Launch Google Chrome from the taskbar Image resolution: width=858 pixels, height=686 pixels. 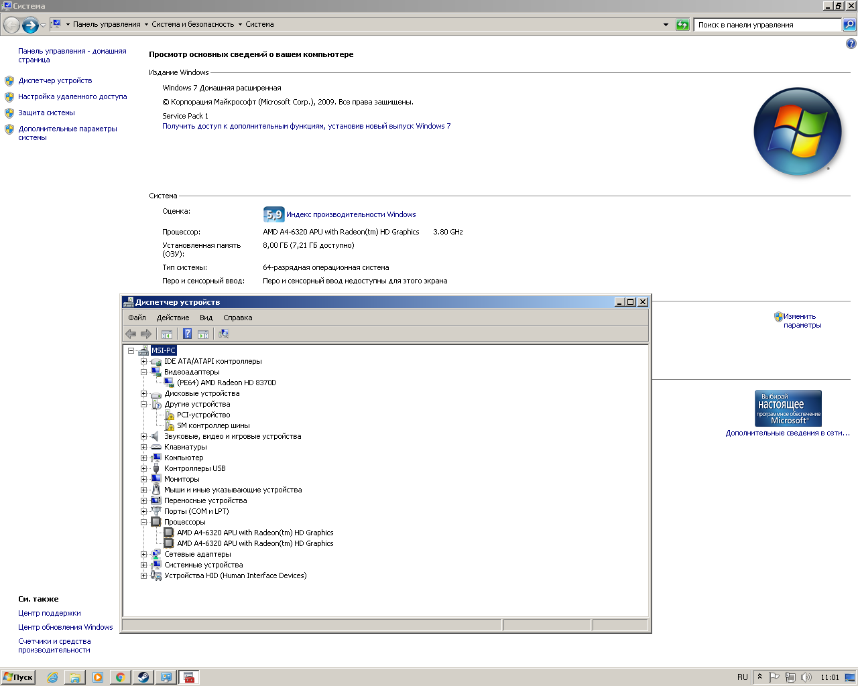[121, 677]
